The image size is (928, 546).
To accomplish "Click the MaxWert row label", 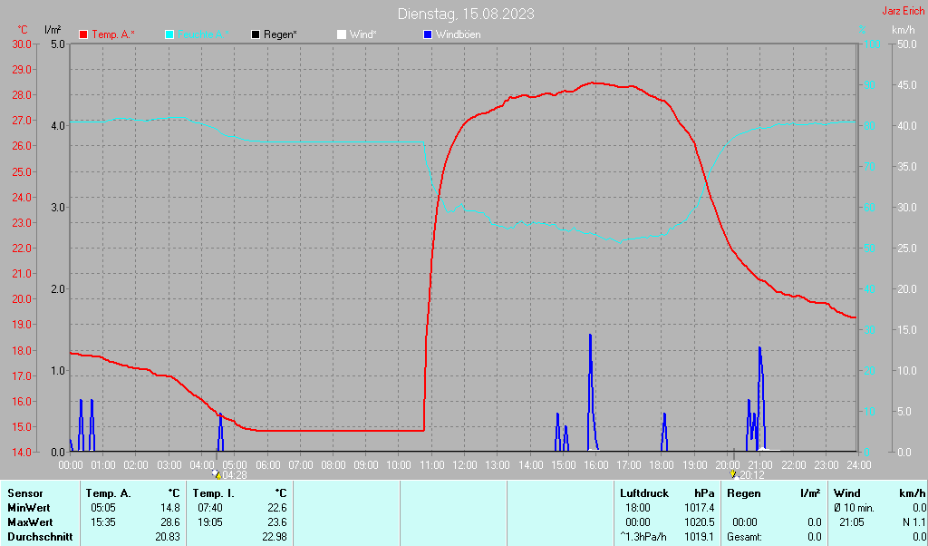I will pyautogui.click(x=29, y=522).
